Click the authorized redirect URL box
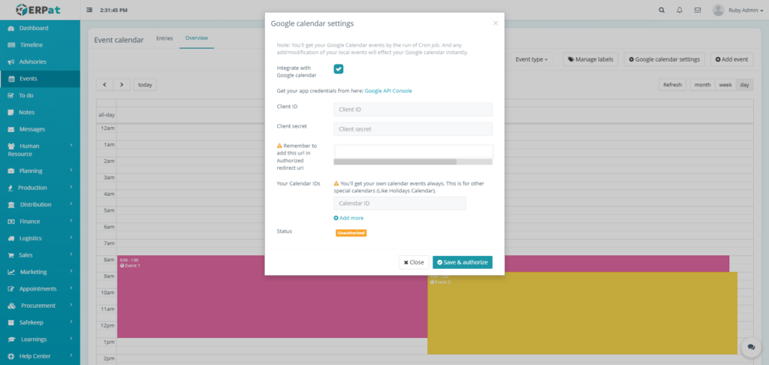This screenshot has width=769, height=365. (x=413, y=152)
